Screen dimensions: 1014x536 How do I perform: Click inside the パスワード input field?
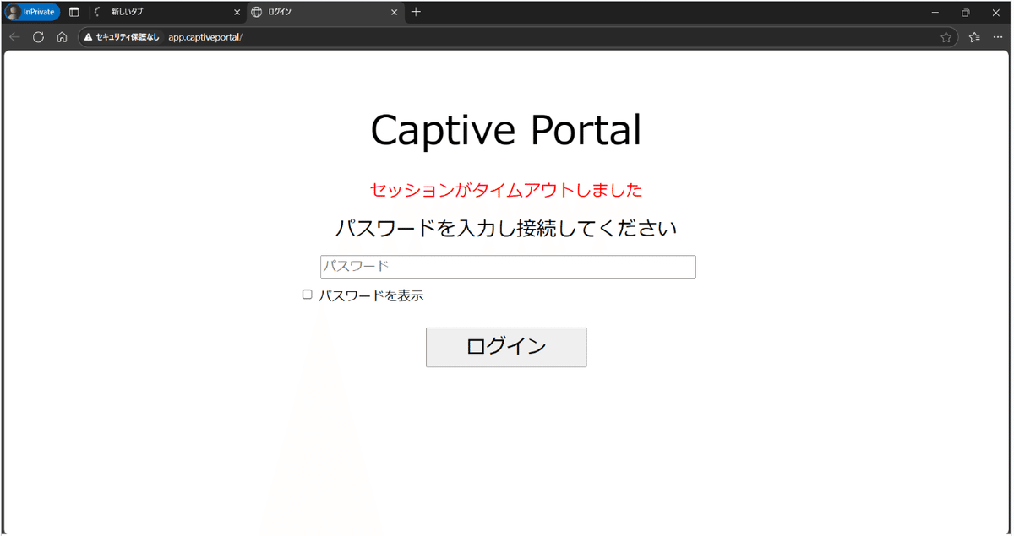click(x=507, y=266)
